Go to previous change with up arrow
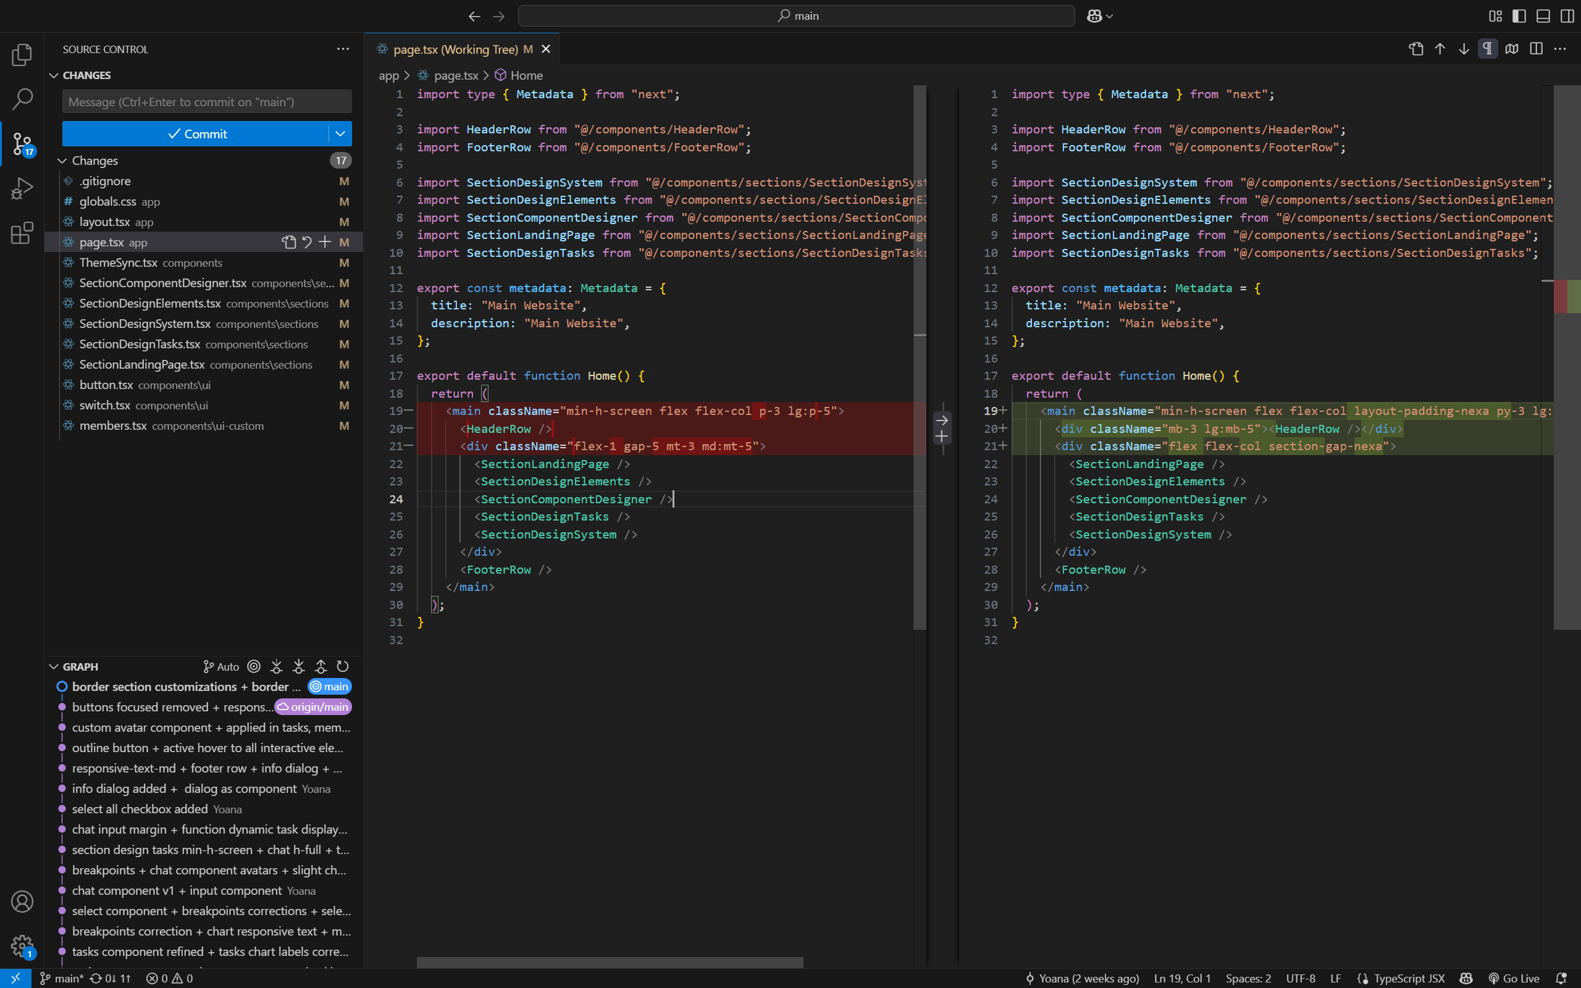 pos(1440,49)
